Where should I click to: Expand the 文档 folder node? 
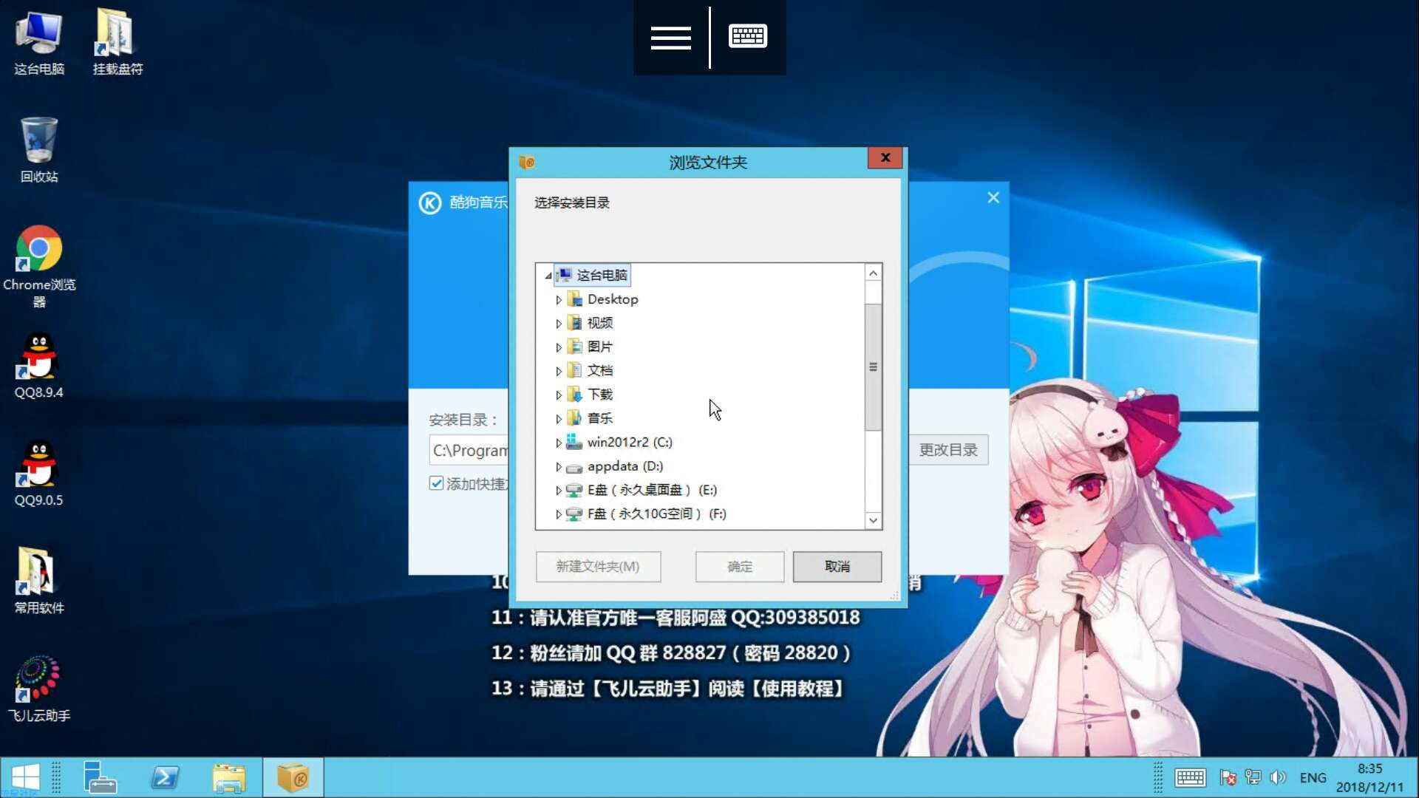click(559, 371)
